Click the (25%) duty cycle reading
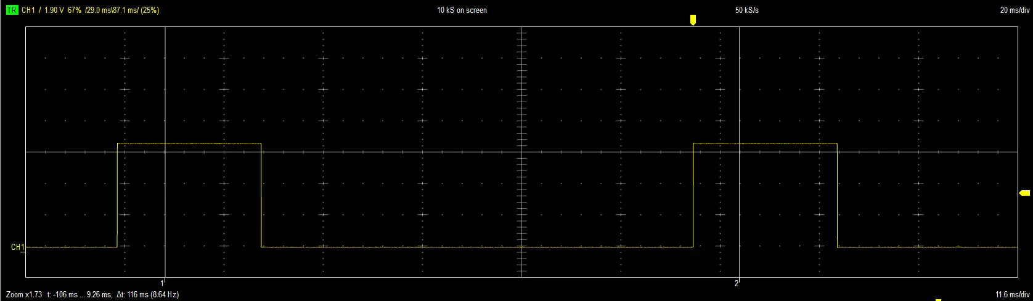The image size is (1033, 301). pyautogui.click(x=150, y=10)
